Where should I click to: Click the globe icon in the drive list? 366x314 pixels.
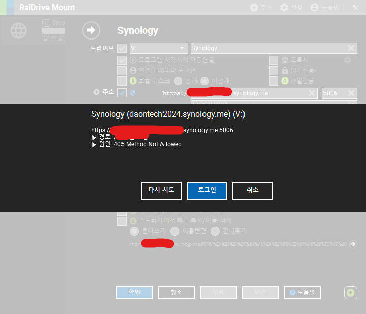pyautogui.click(x=18, y=30)
